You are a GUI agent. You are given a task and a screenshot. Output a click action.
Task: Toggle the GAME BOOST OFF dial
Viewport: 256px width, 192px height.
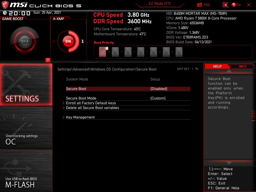click(25, 41)
